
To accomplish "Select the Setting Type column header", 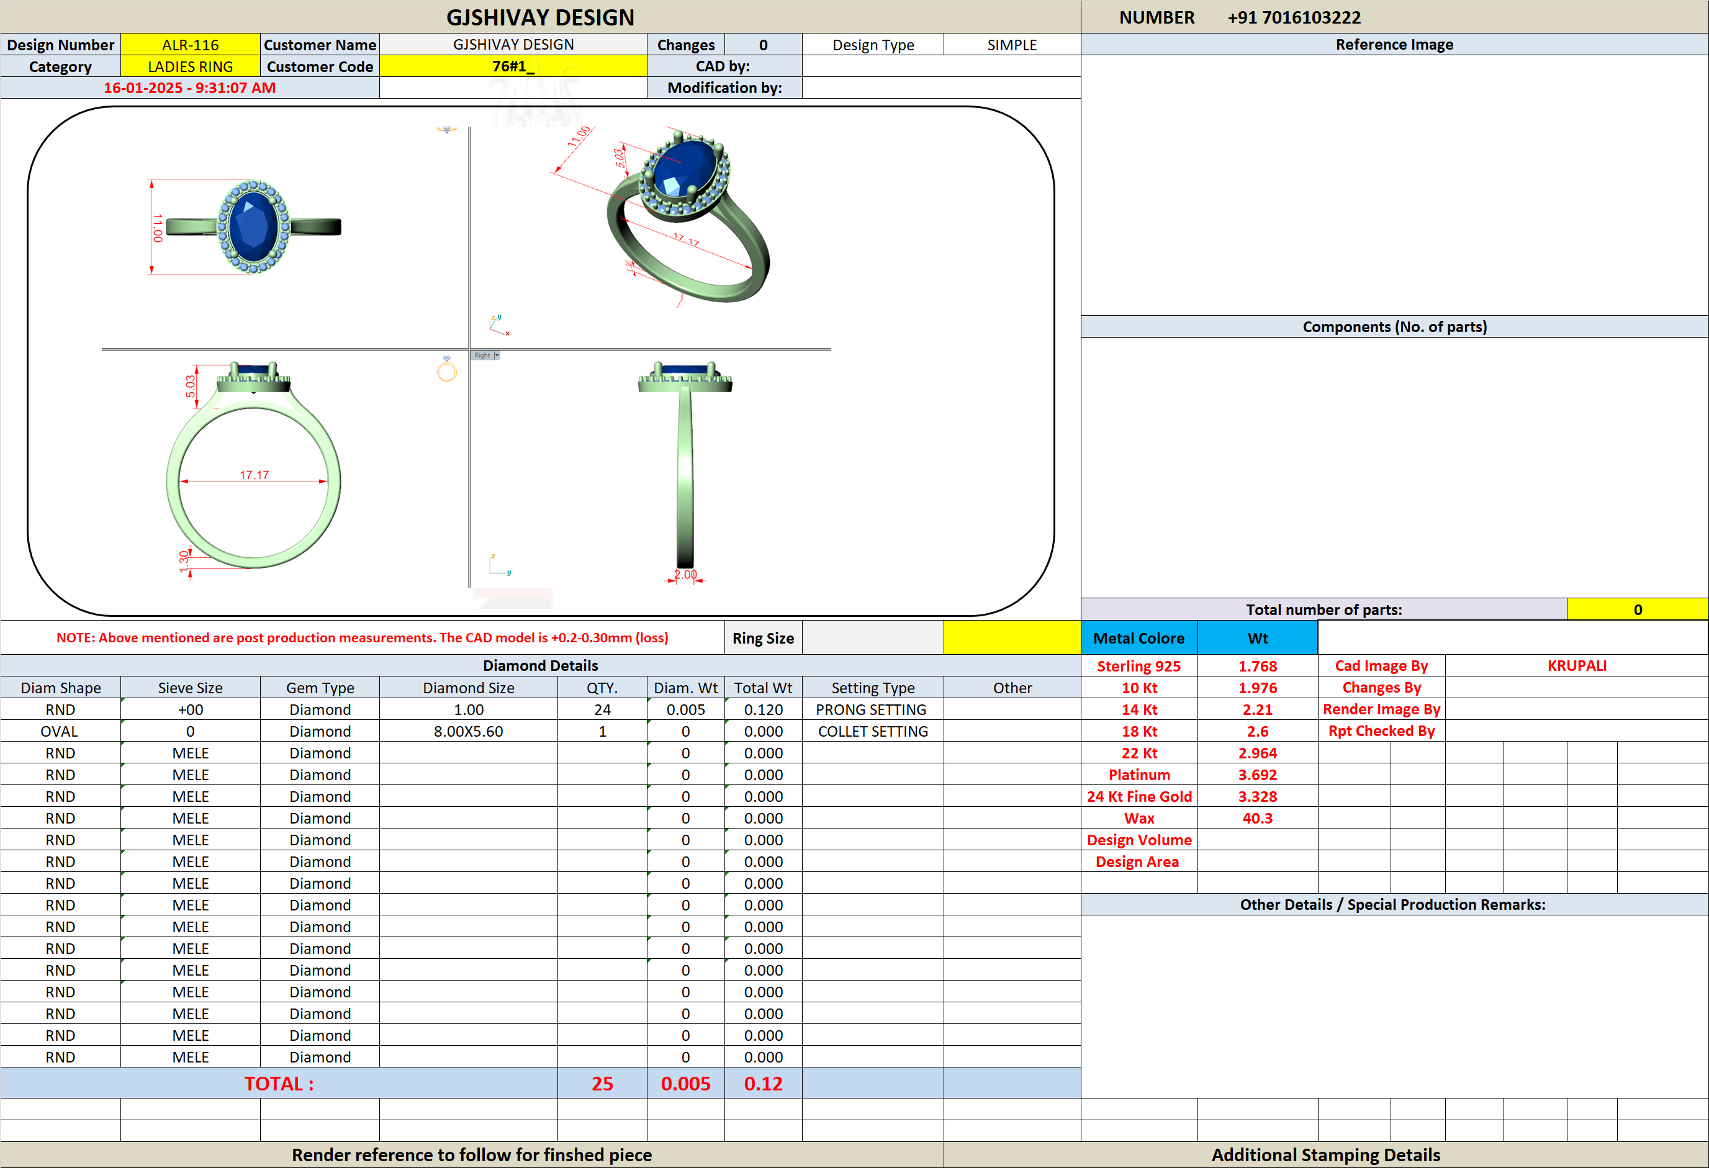I will click(x=873, y=687).
